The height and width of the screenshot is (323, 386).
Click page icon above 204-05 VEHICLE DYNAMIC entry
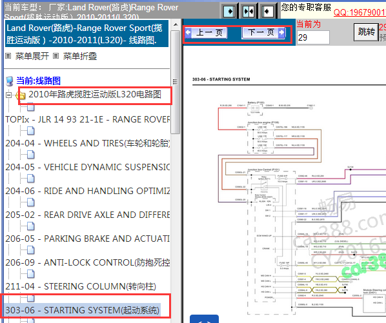[x=31, y=155]
